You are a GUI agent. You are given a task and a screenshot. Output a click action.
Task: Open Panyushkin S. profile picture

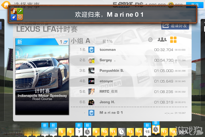tap(91, 71)
